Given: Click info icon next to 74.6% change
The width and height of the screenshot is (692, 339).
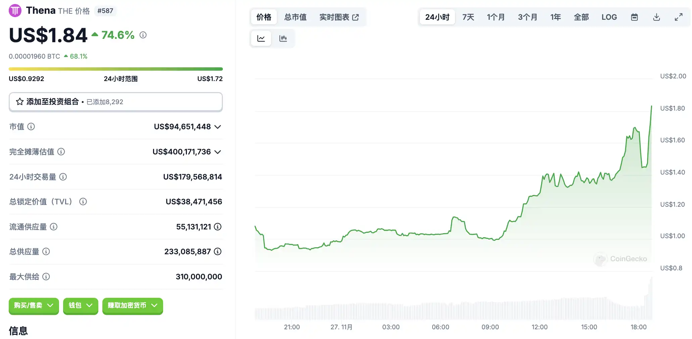Looking at the screenshot, I should tap(143, 35).
